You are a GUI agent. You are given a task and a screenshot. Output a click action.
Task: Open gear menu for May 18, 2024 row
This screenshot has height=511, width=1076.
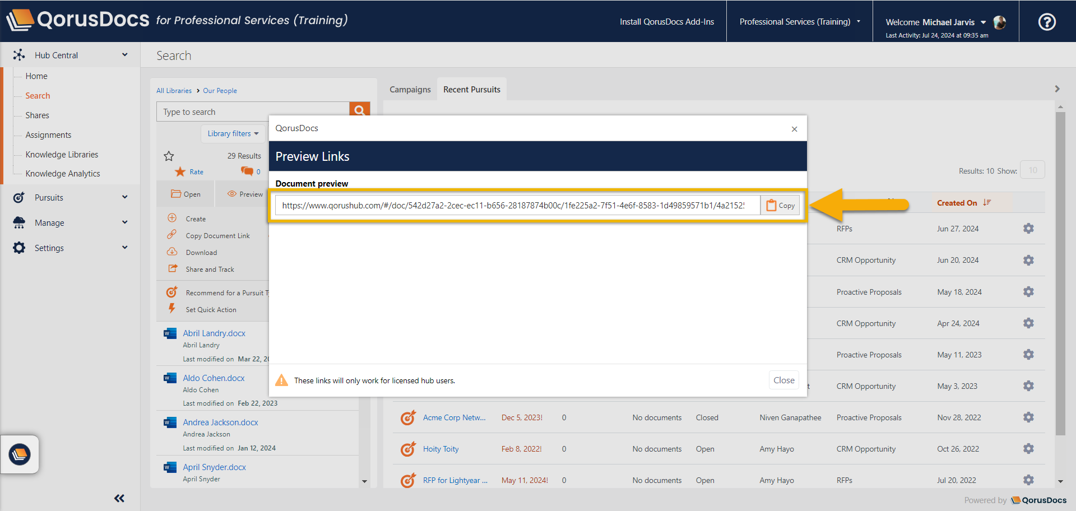point(1028,292)
